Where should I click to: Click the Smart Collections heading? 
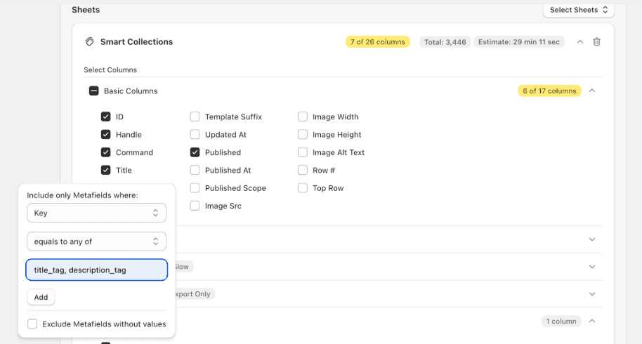point(136,41)
